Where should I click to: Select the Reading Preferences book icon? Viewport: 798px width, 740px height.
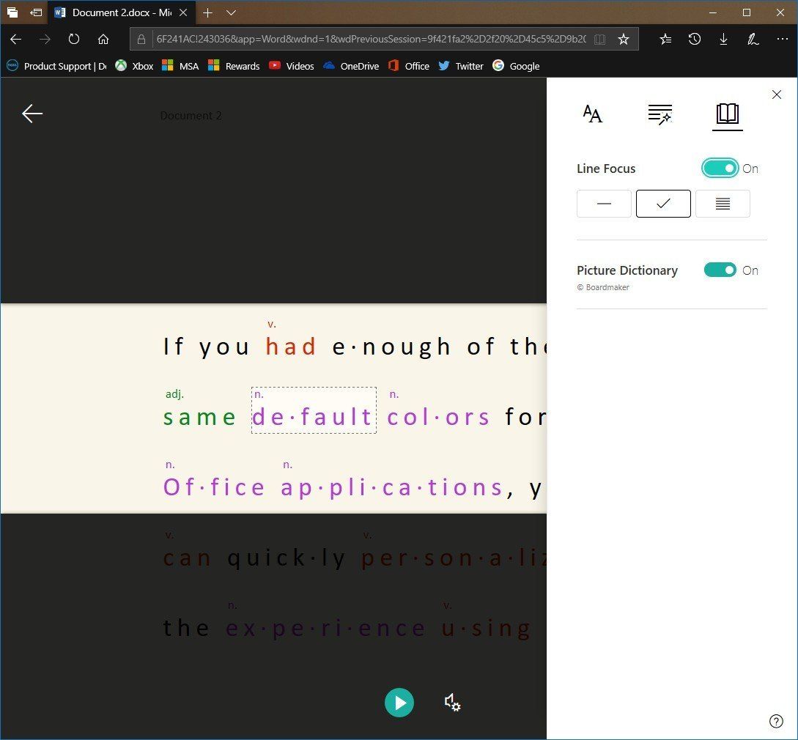point(727,115)
